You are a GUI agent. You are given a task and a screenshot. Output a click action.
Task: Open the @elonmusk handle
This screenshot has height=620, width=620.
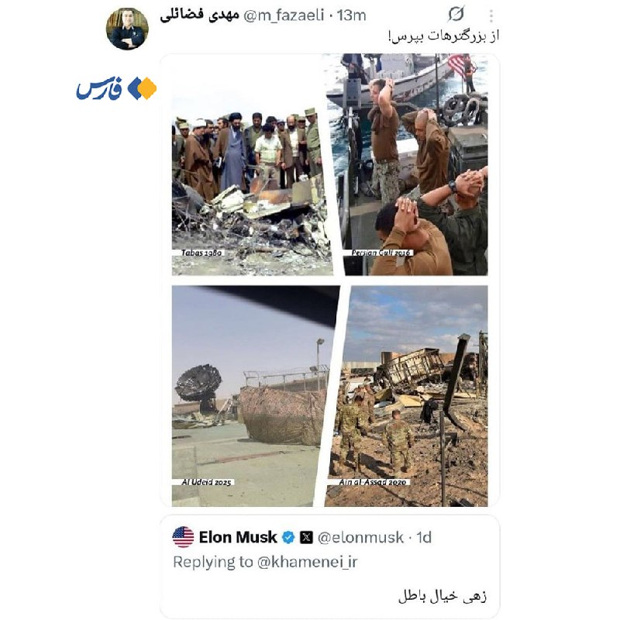pos(360,537)
